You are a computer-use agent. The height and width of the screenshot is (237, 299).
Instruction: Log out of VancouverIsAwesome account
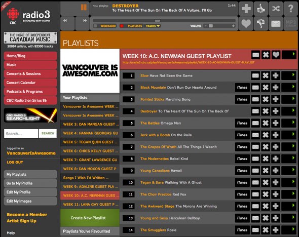pyautogui.click(x=15, y=163)
